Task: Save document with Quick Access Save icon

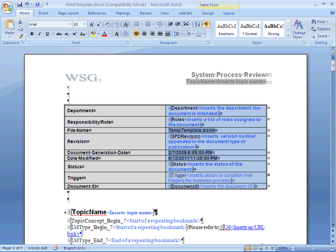Action: click(20, 4)
